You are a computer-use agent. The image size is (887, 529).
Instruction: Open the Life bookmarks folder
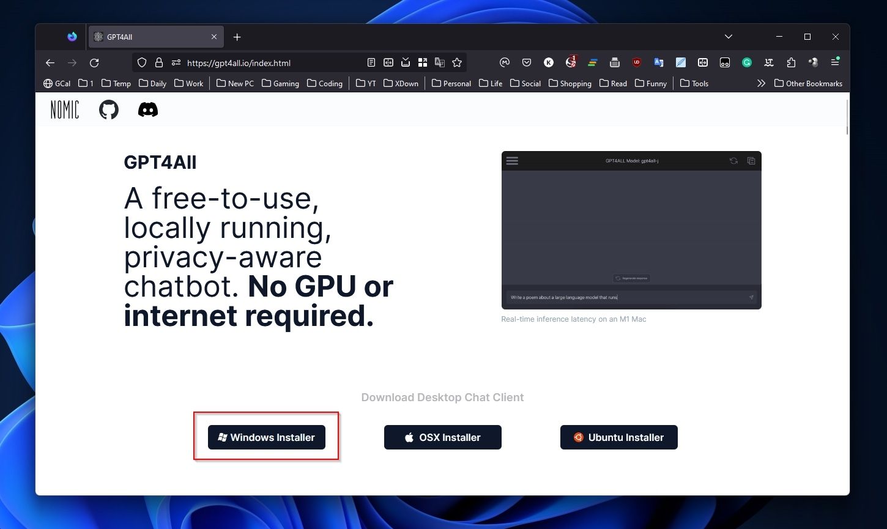pos(491,83)
